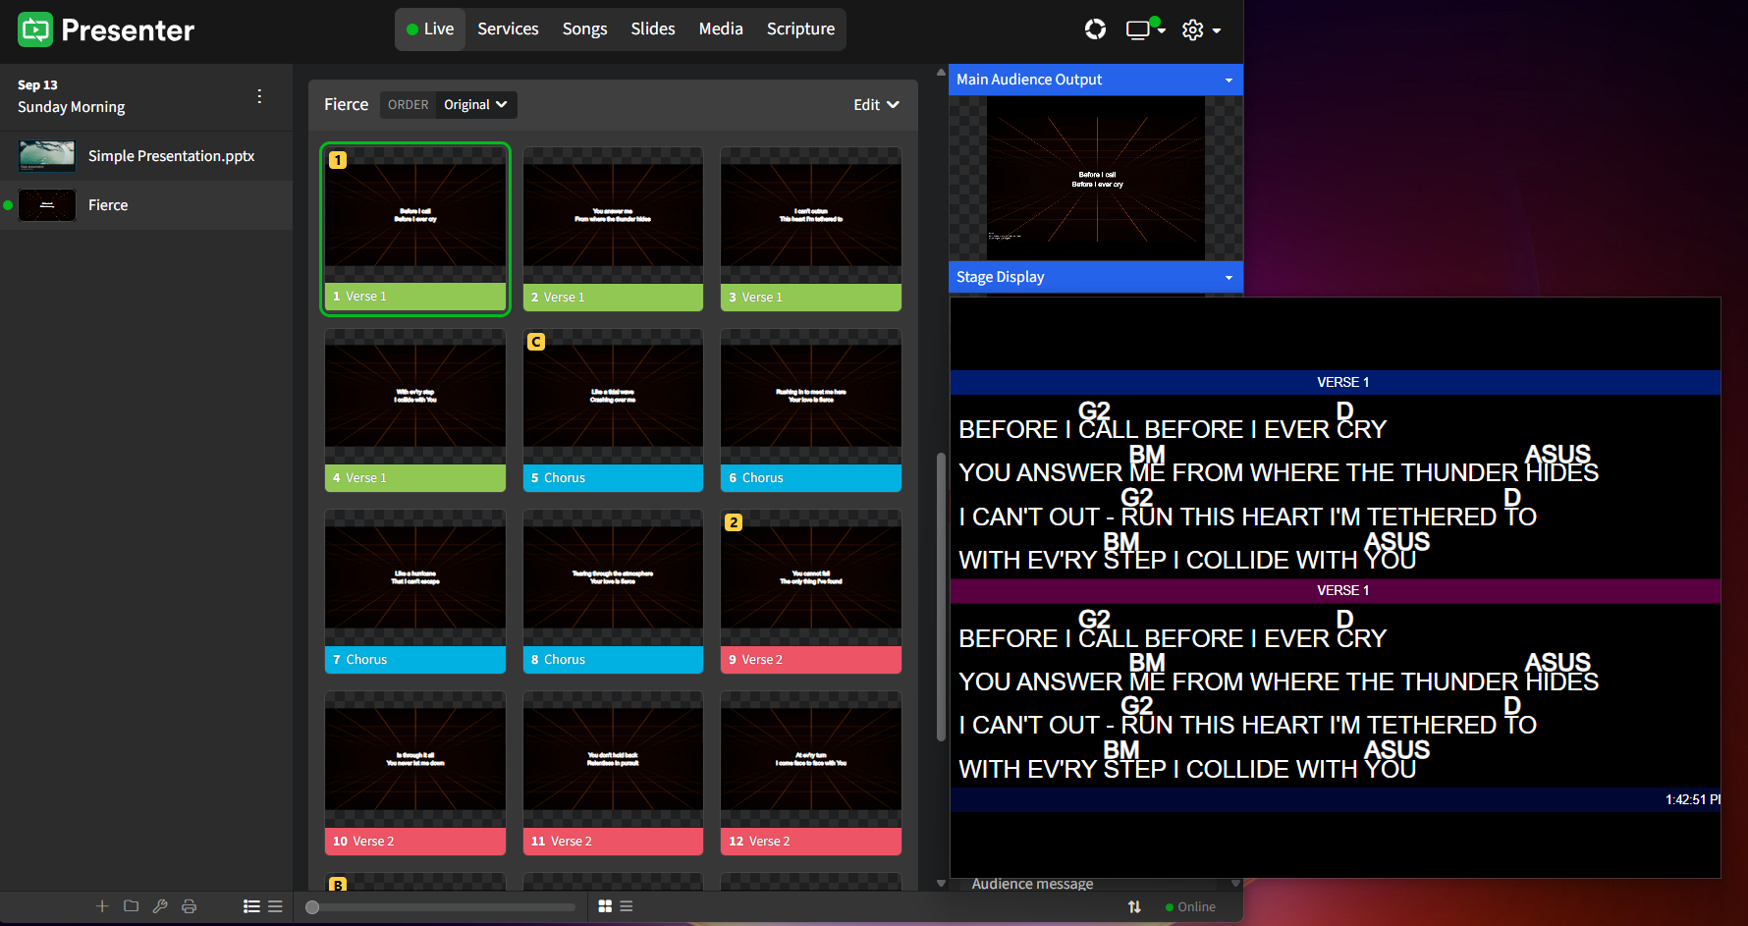This screenshot has height=926, width=1748.
Task: Open the sync status circle icon
Action: pos(1095,29)
